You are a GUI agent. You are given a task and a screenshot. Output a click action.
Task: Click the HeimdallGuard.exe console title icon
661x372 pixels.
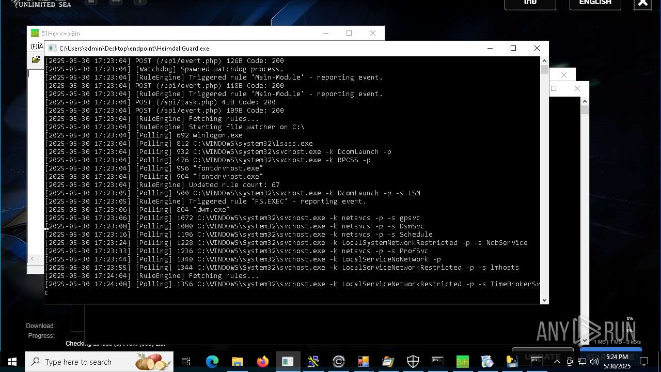[x=52, y=48]
